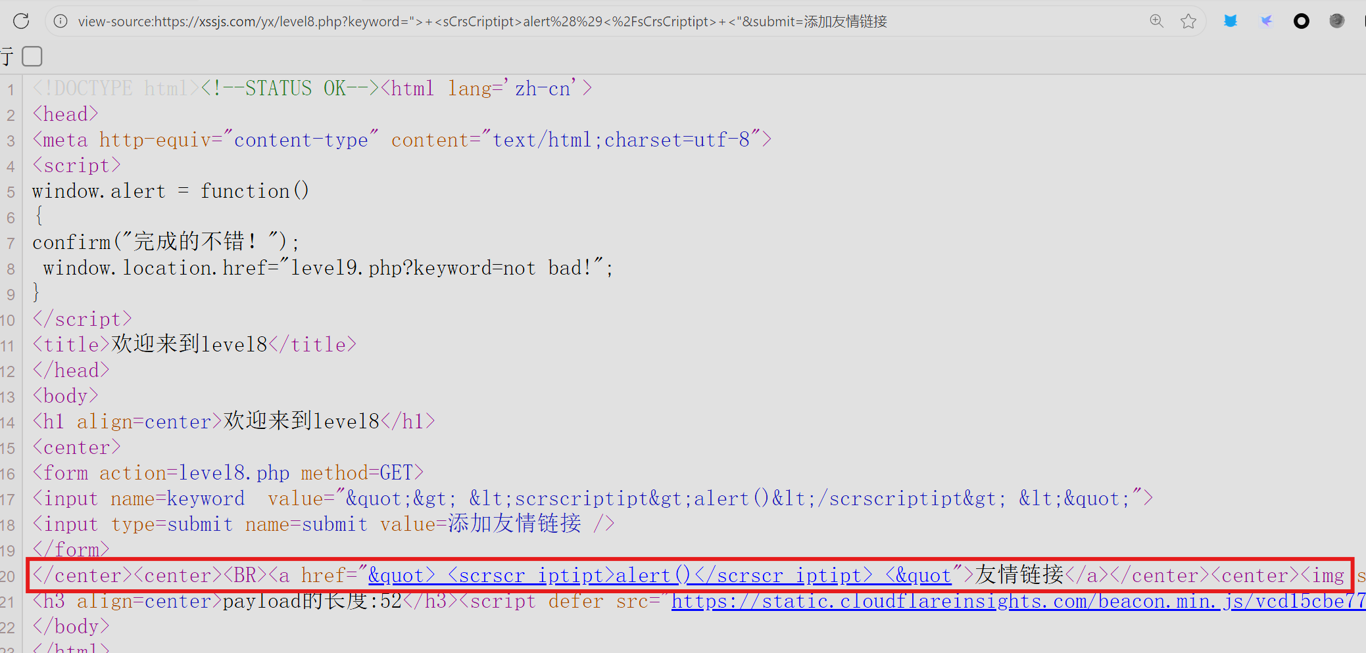Viewport: 1366px width, 653px height.
Task: Click the input name=keyword value line
Action: tap(593, 499)
